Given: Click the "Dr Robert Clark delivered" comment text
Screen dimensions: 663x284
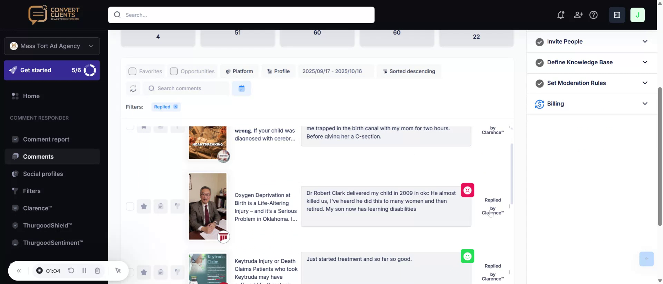Looking at the screenshot, I should (381, 201).
